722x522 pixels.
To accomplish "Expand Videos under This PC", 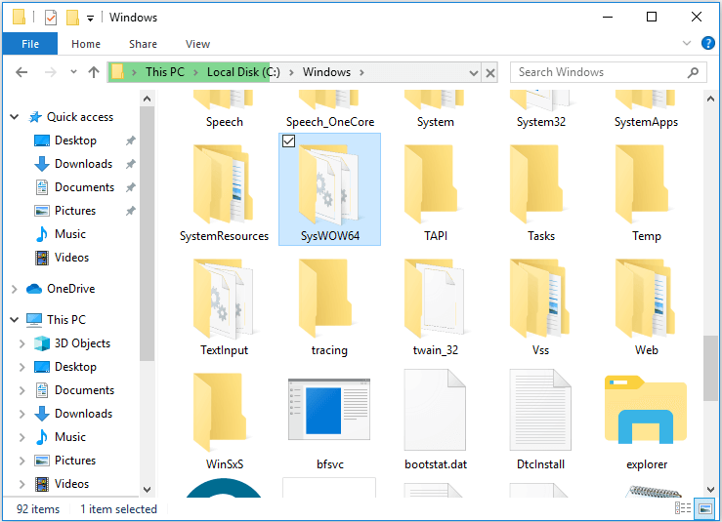I will pos(21,484).
